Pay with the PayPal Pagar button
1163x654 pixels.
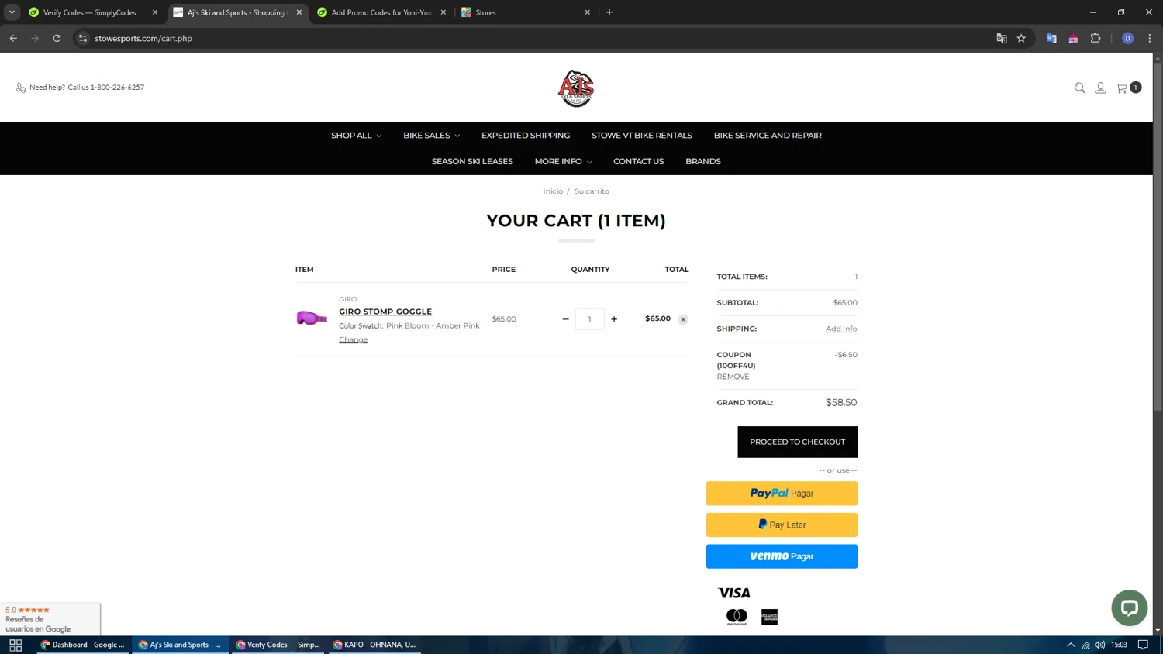(x=782, y=494)
